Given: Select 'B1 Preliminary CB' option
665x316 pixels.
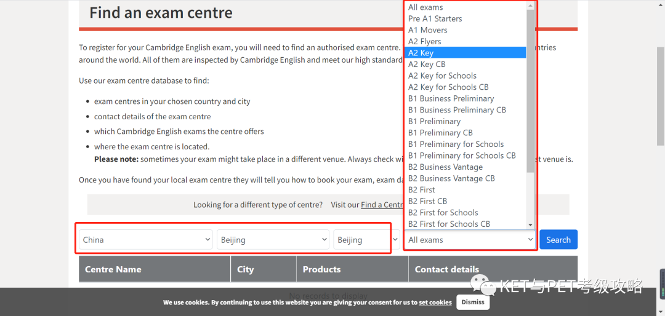Looking at the screenshot, I should [x=465, y=133].
